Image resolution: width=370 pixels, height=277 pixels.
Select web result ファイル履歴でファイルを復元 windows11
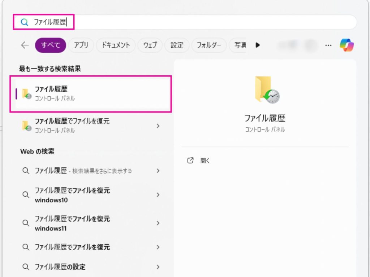[72, 223]
